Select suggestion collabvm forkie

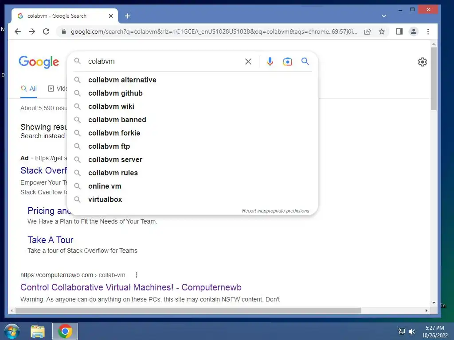point(192,133)
